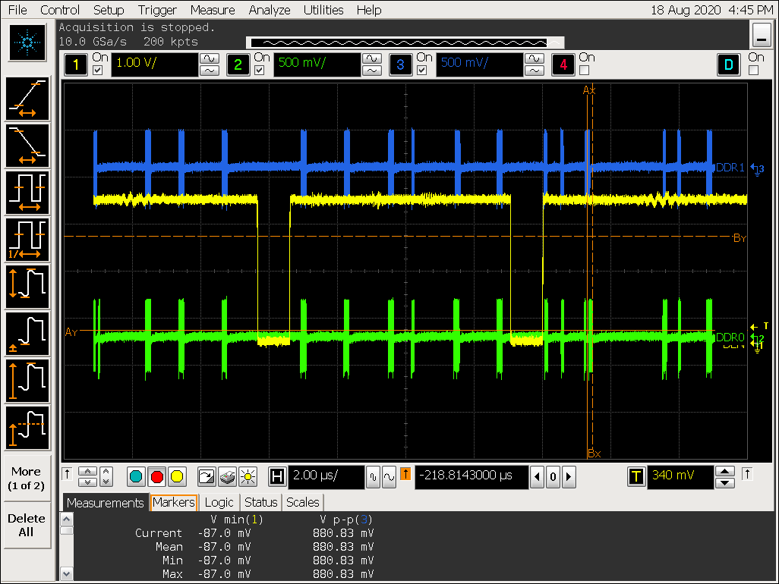Screen dimensions: 779x584
Task: Raise trigger level with up arrow
Action: coord(725,471)
